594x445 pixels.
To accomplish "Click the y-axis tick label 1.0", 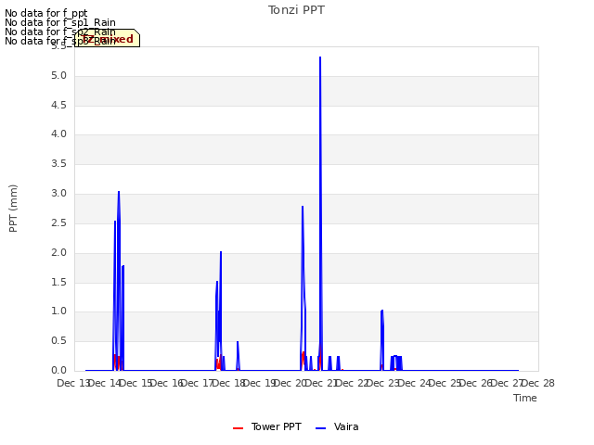I will pyautogui.click(x=58, y=311).
